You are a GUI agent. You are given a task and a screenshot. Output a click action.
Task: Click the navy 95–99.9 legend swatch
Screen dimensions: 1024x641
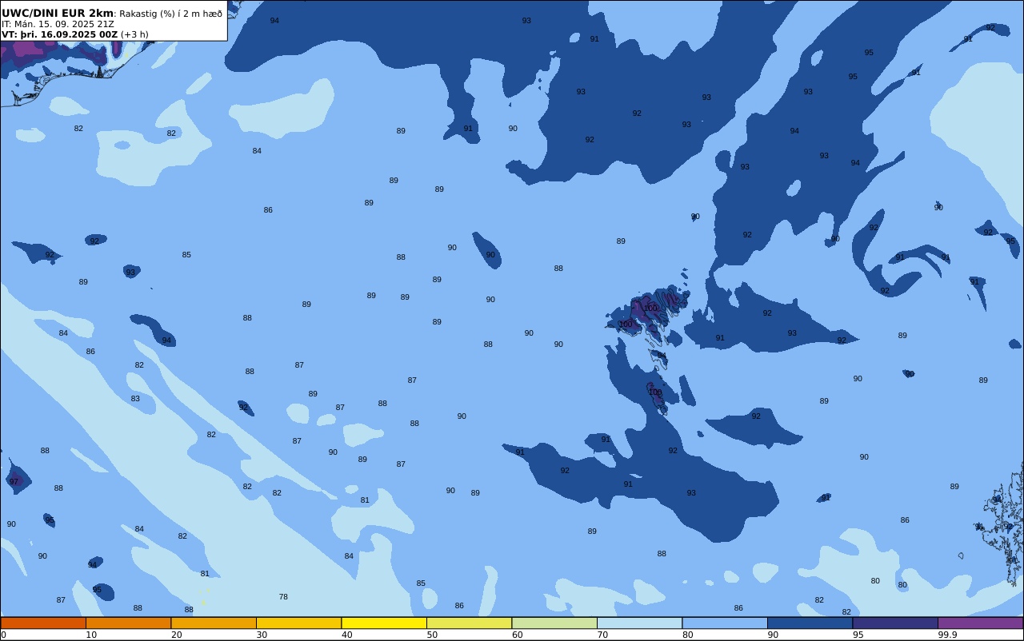[x=895, y=623]
